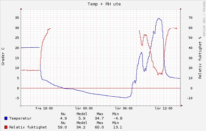Click the red Relativ fuktighet legend swatch
The width and height of the screenshot is (206, 131).
point(6,127)
